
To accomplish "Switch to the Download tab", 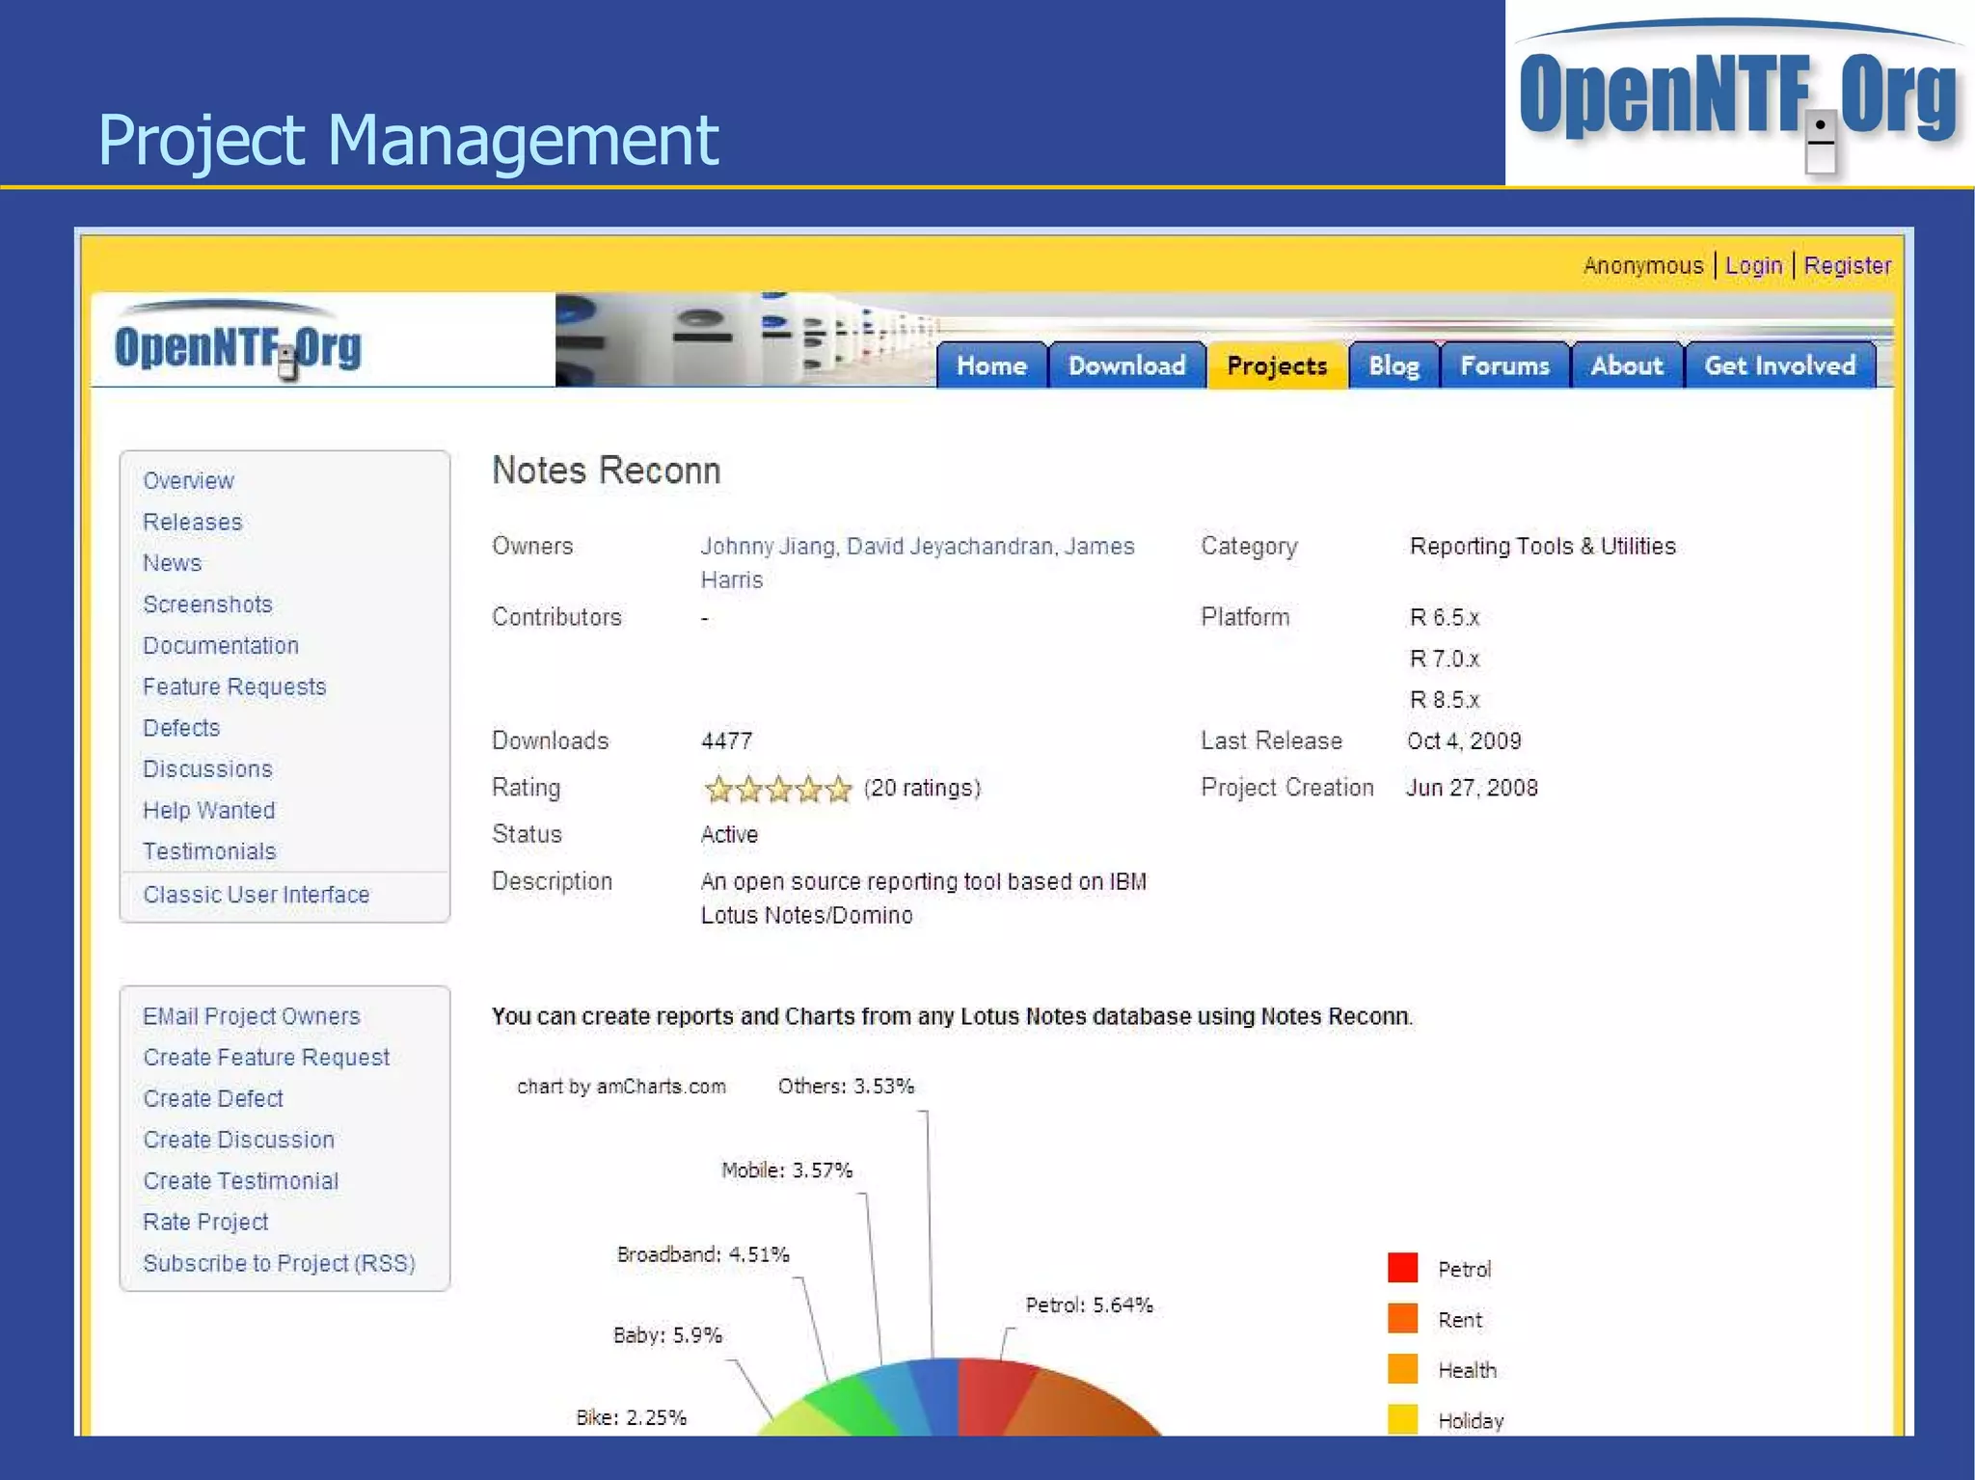I will coord(1127,365).
